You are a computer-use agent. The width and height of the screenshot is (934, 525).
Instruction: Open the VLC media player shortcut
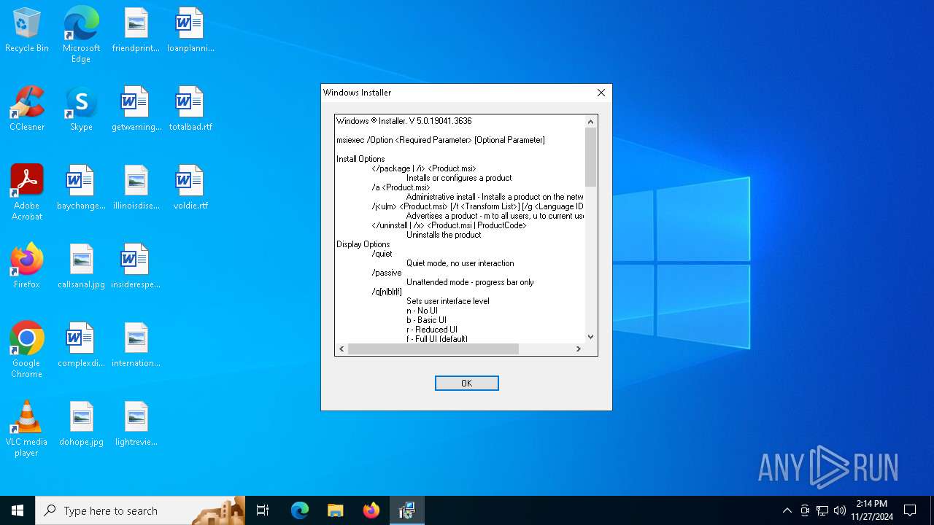point(27,429)
